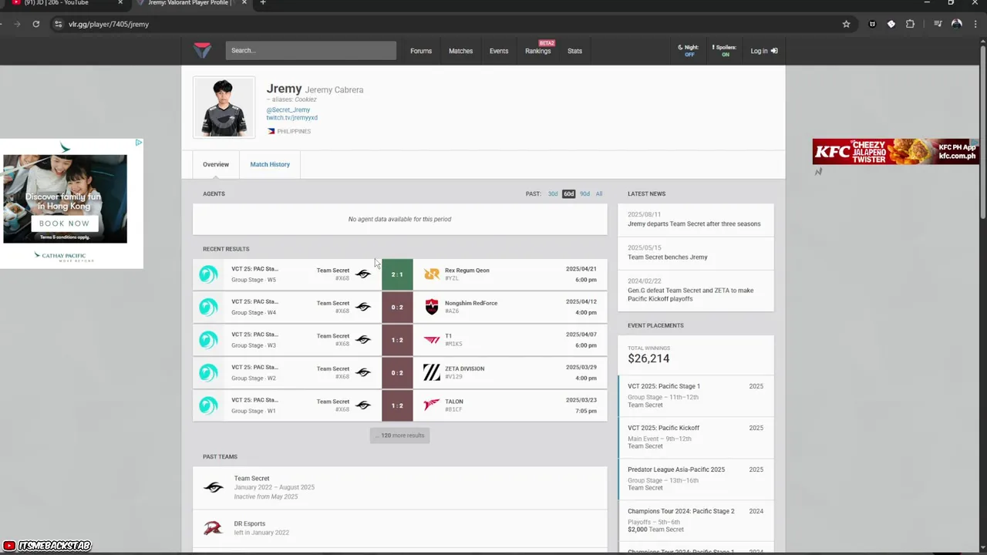Toggle the Spoilers switch
987x555 pixels.
coord(724,51)
